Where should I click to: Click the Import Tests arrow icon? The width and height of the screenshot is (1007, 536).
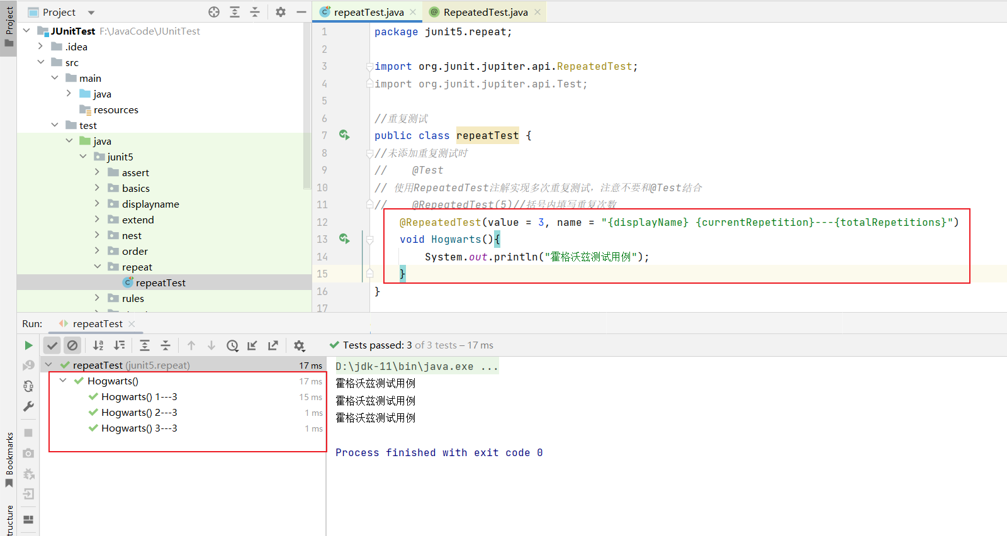click(x=252, y=345)
